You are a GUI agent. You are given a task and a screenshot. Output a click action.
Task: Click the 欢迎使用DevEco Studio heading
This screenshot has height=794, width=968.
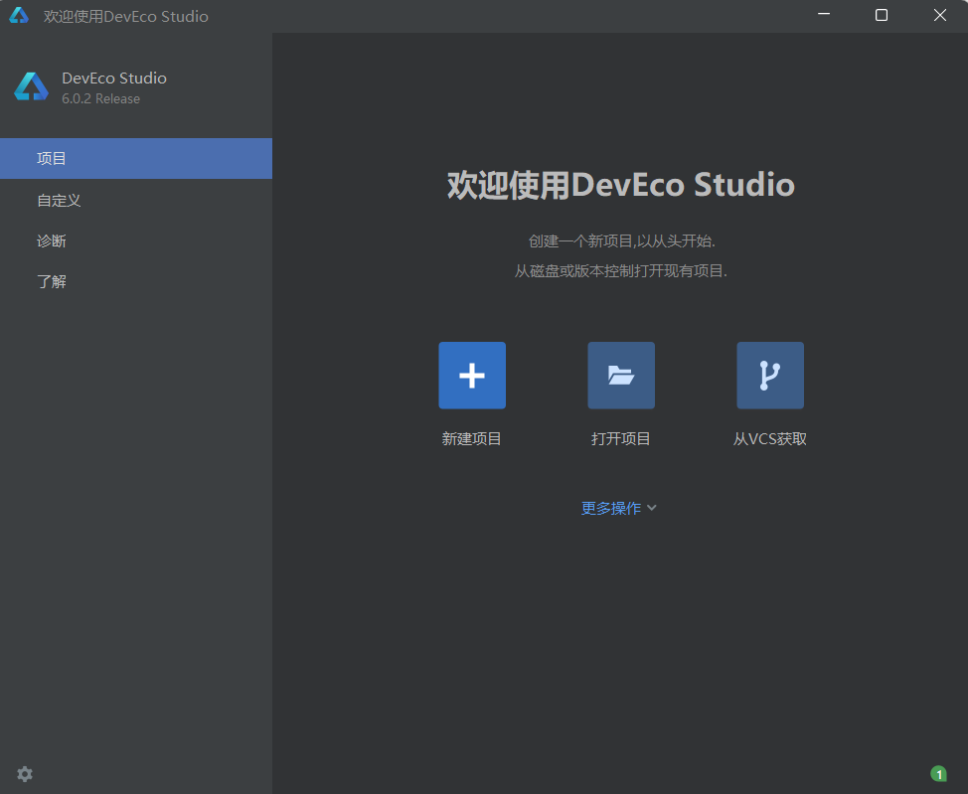(621, 185)
